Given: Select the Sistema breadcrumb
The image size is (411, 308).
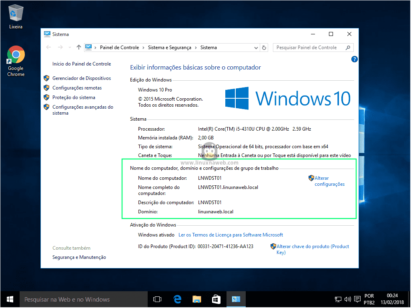Looking at the screenshot, I should click(x=209, y=48).
